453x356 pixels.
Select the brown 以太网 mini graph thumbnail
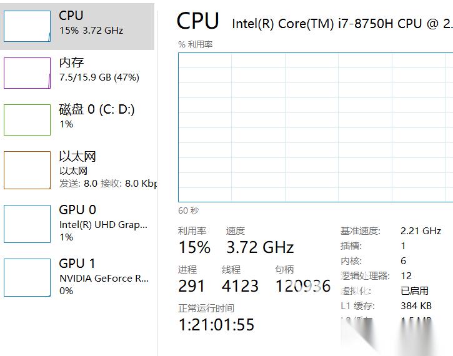[27, 170]
